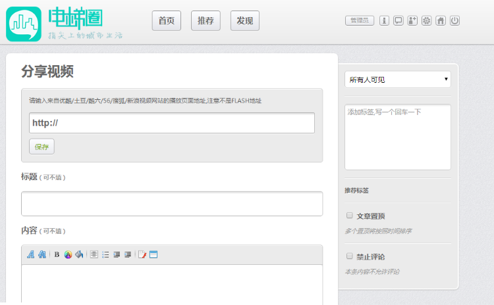494x305 pixels.
Task: Check the 禁止评论 checkbox
Action: pos(349,256)
